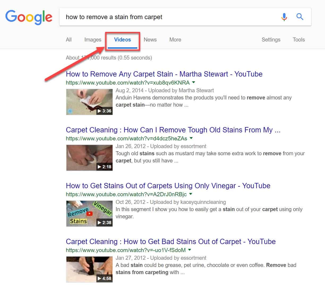
Task: Open the News tab
Action: click(x=150, y=40)
